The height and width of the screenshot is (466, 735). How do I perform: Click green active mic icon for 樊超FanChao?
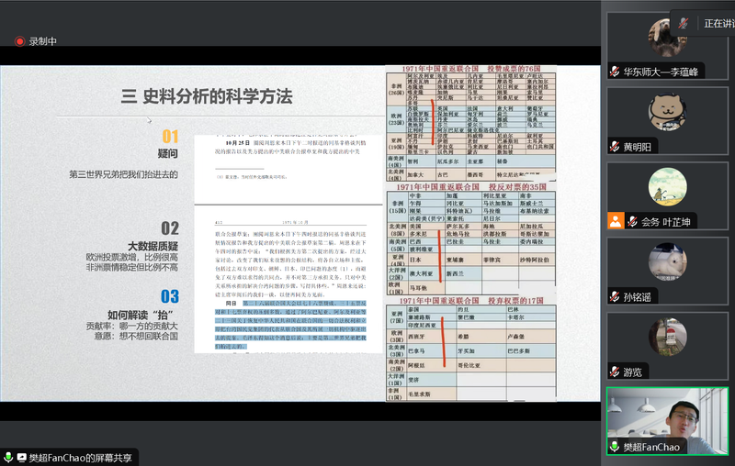(616, 447)
